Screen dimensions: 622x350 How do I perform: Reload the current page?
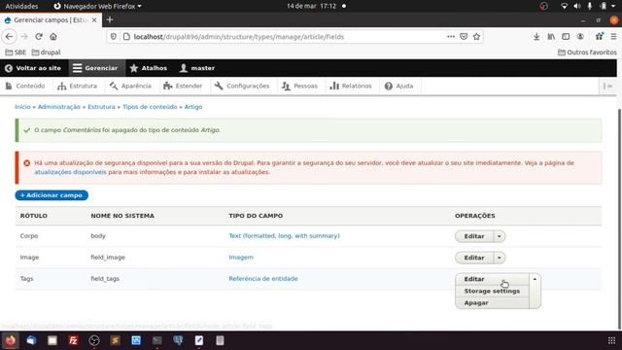coord(39,37)
